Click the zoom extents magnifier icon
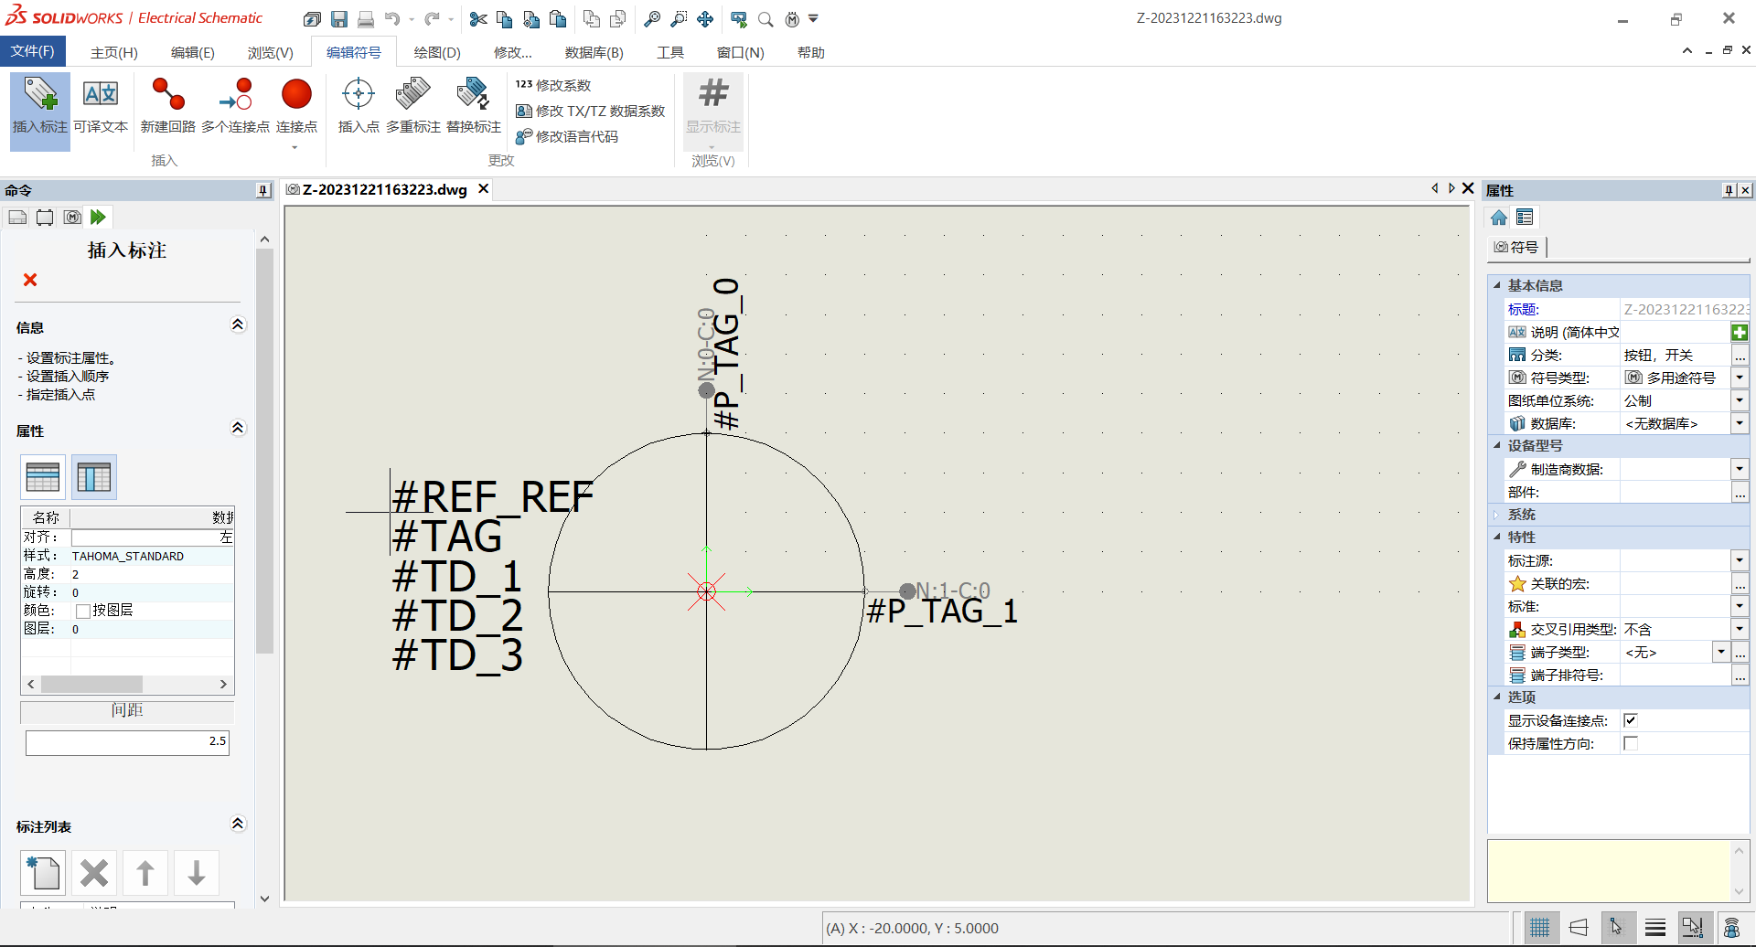The height and width of the screenshot is (947, 1756). (x=652, y=19)
